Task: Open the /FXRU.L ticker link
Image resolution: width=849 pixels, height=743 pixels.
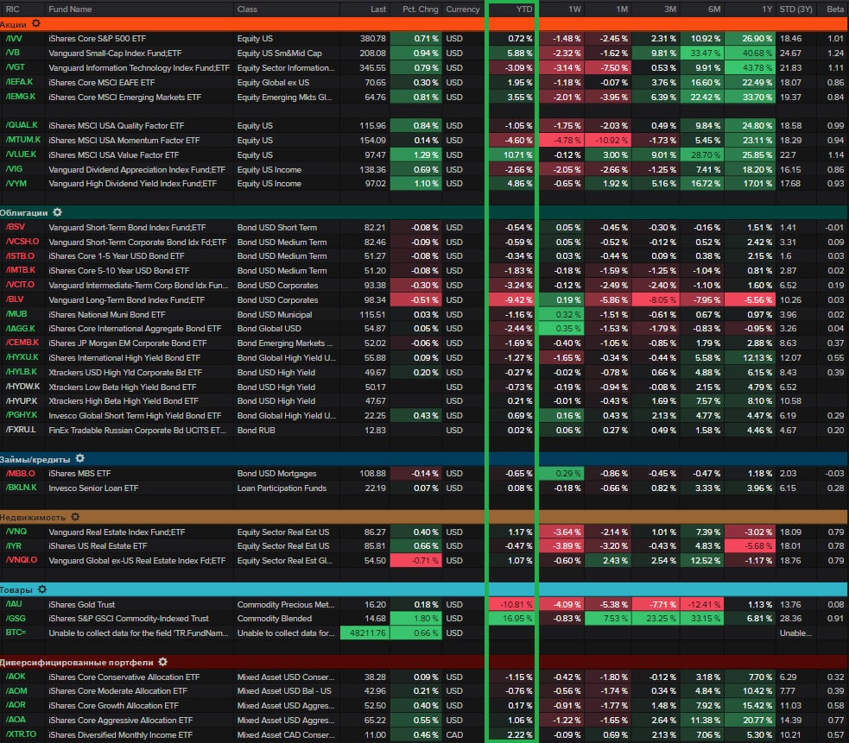Action: [21, 430]
